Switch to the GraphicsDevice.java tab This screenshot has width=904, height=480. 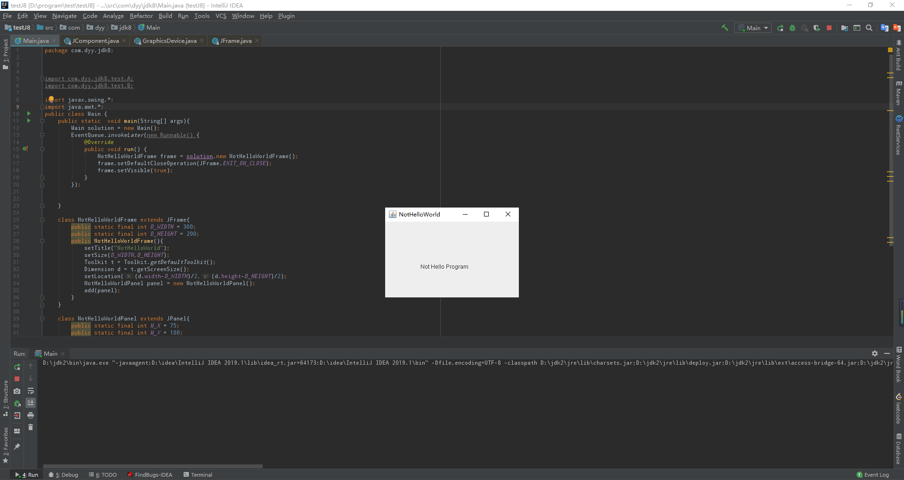click(x=169, y=41)
